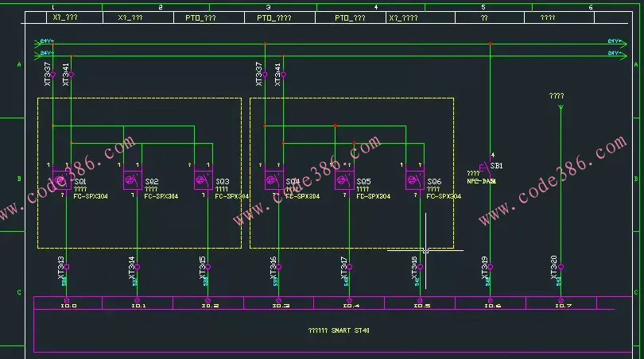Select the XT319 terminal node
644x359 pixels.
(x=491, y=267)
